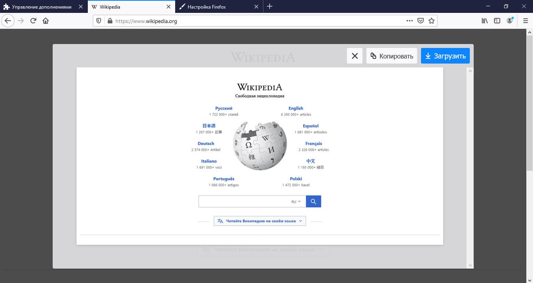Open page actions three-dots menu
Screen dimensions: 533x283
409,21
